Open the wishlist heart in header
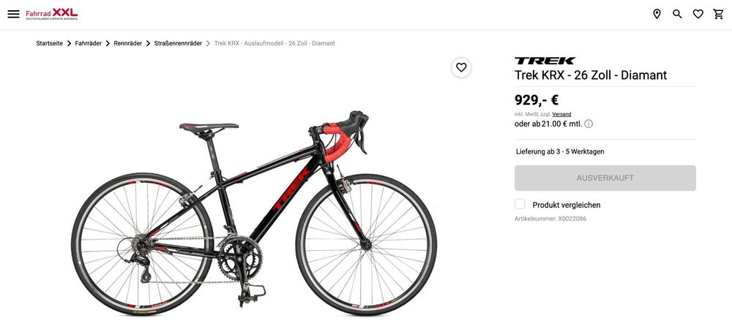The width and height of the screenshot is (732, 332). [698, 15]
